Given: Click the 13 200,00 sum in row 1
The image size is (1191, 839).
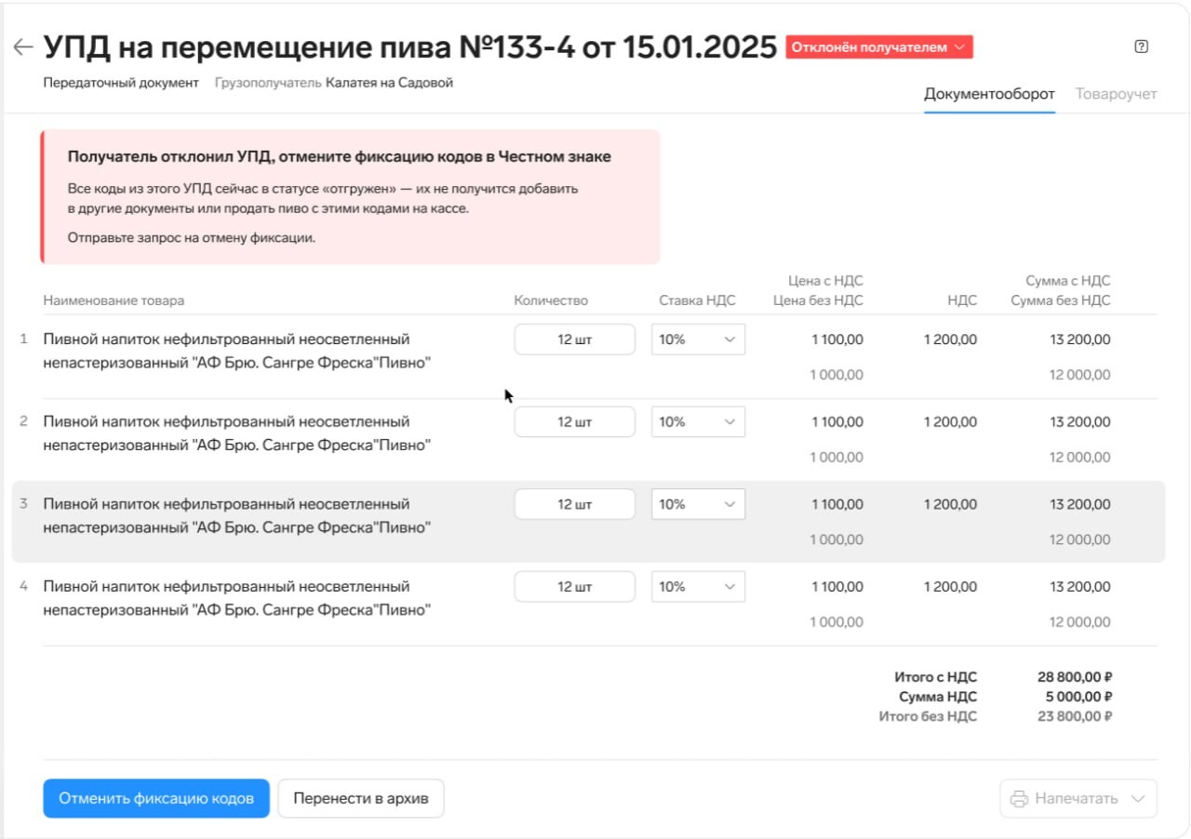Looking at the screenshot, I should tap(1079, 340).
